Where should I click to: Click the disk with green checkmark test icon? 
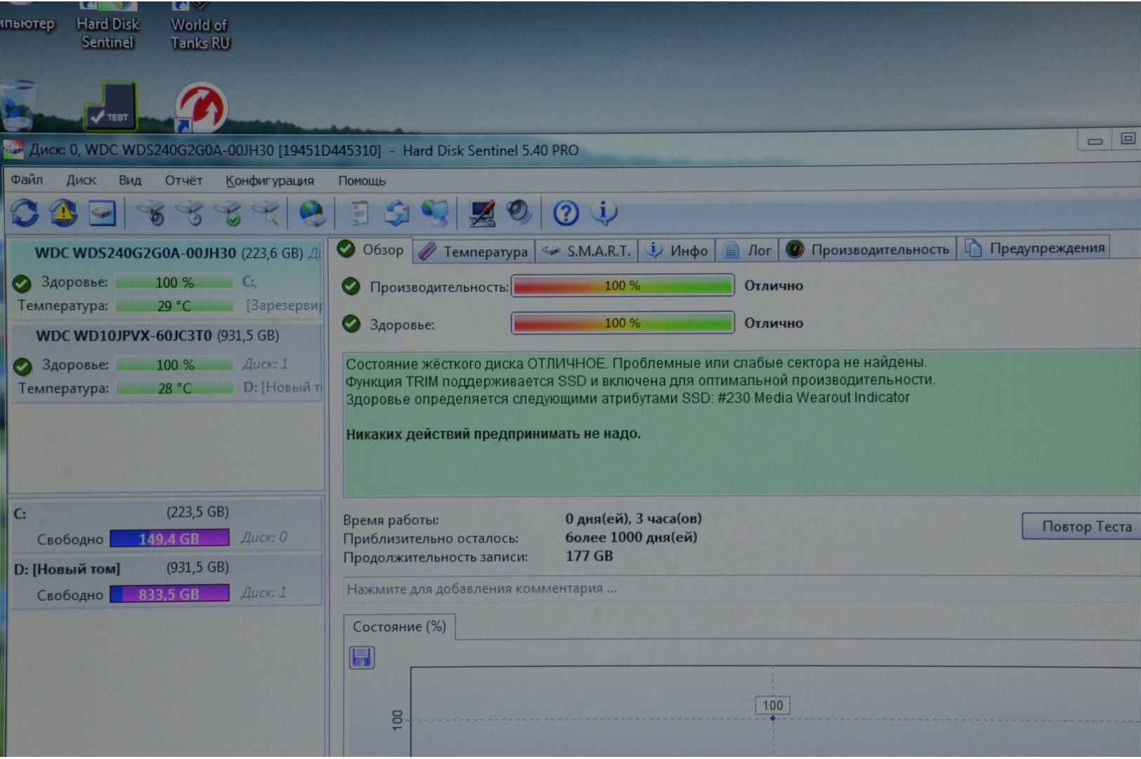(229, 213)
